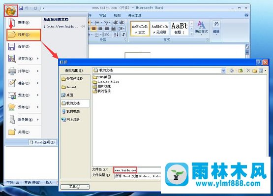The height and width of the screenshot is (196, 273).
Task: Click the Word 选项 button
Action: coord(43,142)
